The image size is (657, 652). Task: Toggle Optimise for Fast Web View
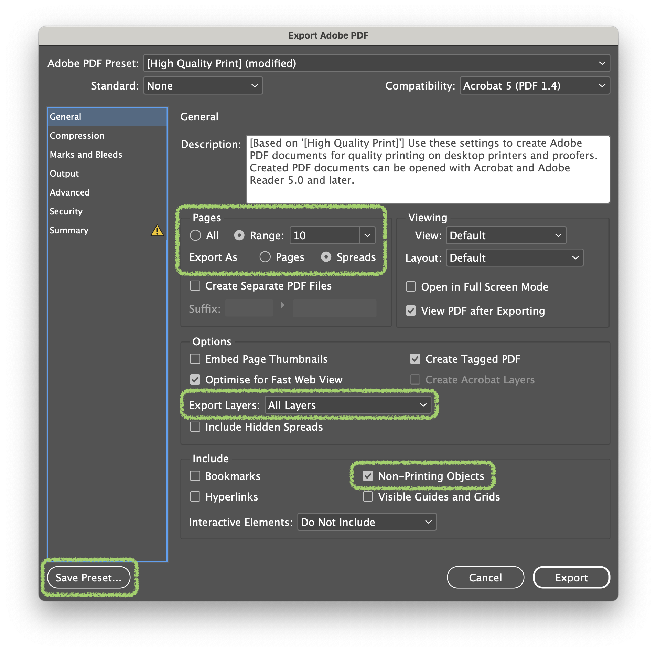[195, 379]
